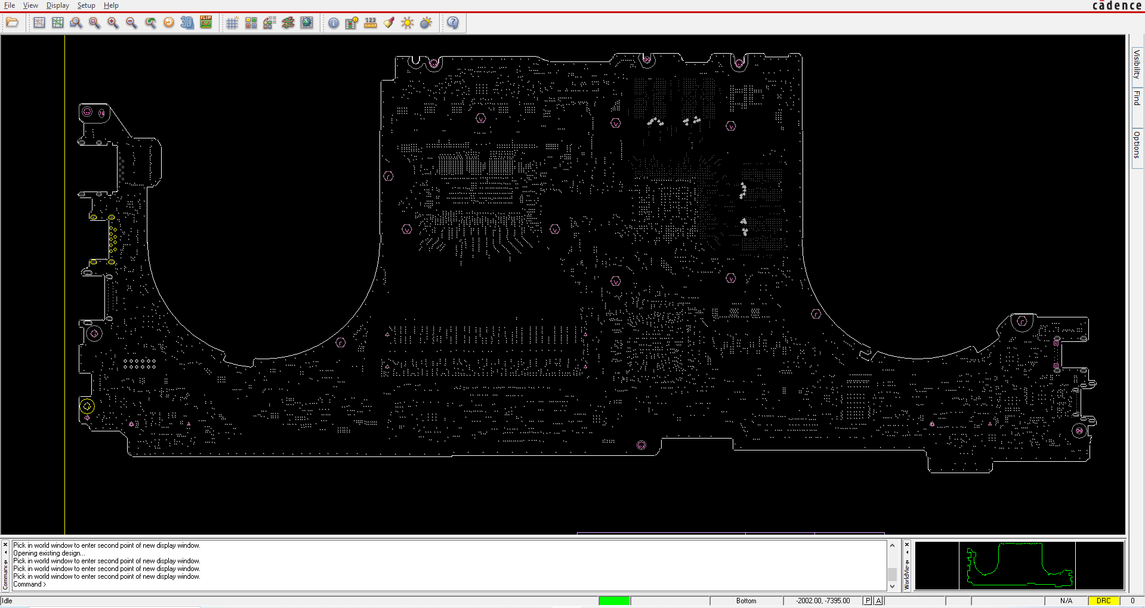Screen dimensions: 1145x608
Task: Toggle the P button in status bar
Action: (x=868, y=601)
